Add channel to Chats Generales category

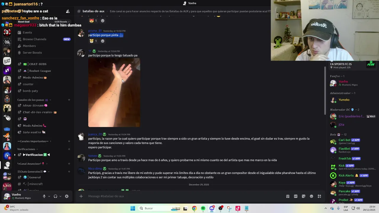[69, 171]
